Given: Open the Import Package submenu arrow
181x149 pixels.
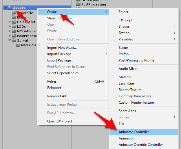Looking at the screenshot, I should pos(106,54).
